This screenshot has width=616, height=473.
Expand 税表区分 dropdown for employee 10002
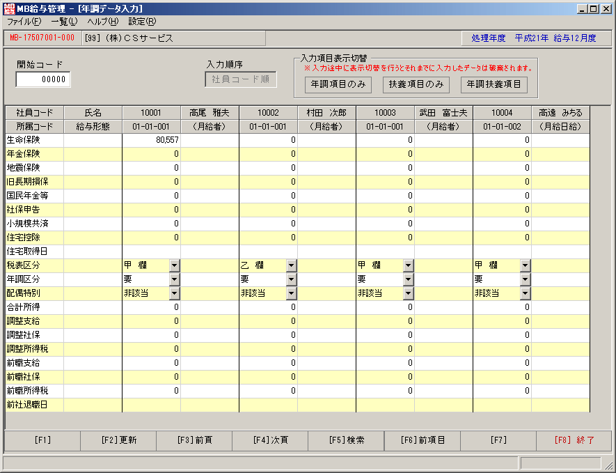[291, 265]
